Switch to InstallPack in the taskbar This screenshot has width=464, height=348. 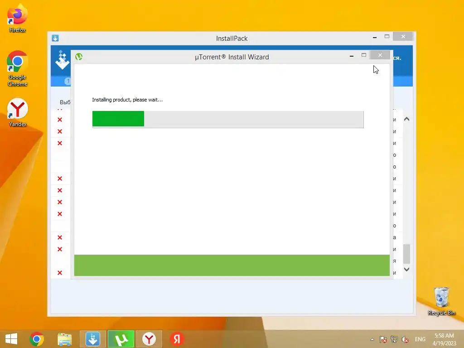click(92, 339)
